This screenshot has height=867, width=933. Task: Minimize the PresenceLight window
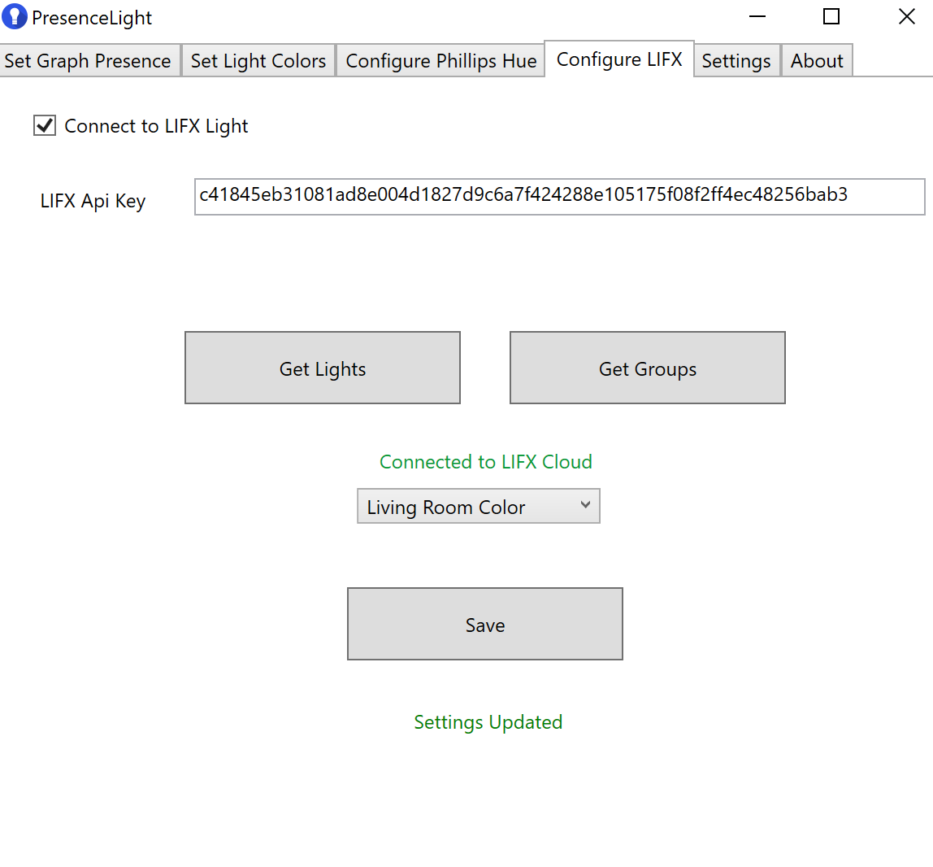[x=757, y=16]
